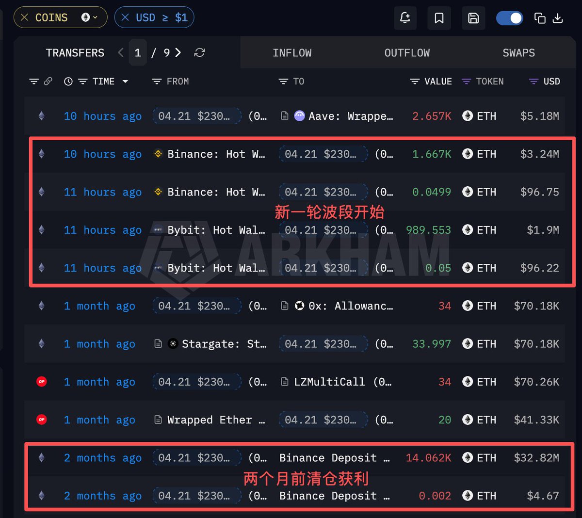Viewport: 582px width, 518px height.
Task: Filter by the FROM column
Action: click(157, 81)
